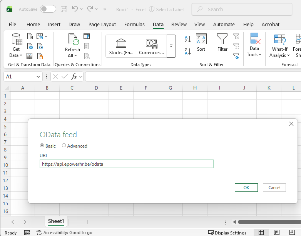Open the Name Box dropdown

pyautogui.click(x=38, y=77)
